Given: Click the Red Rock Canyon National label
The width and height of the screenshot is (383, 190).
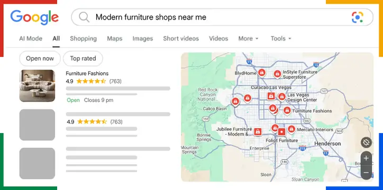Looking at the screenshot, I should (207, 94).
